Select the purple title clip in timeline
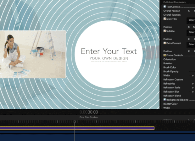 pyautogui.click(x=77, y=128)
